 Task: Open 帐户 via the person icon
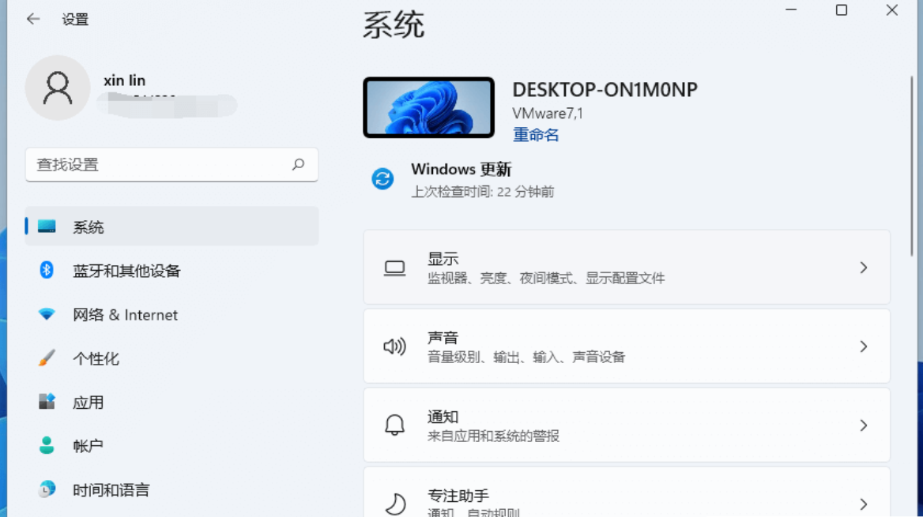[47, 445]
